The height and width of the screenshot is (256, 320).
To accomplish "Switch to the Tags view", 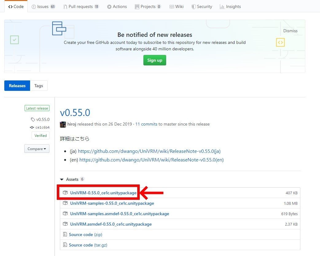I will click(x=39, y=86).
